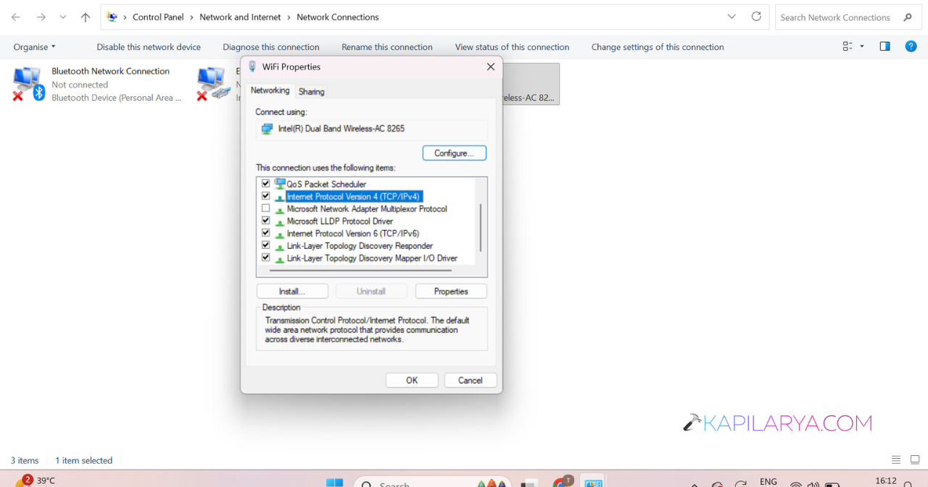Click the vertical scrollbar in items list
This screenshot has height=487, width=928.
tap(480, 226)
